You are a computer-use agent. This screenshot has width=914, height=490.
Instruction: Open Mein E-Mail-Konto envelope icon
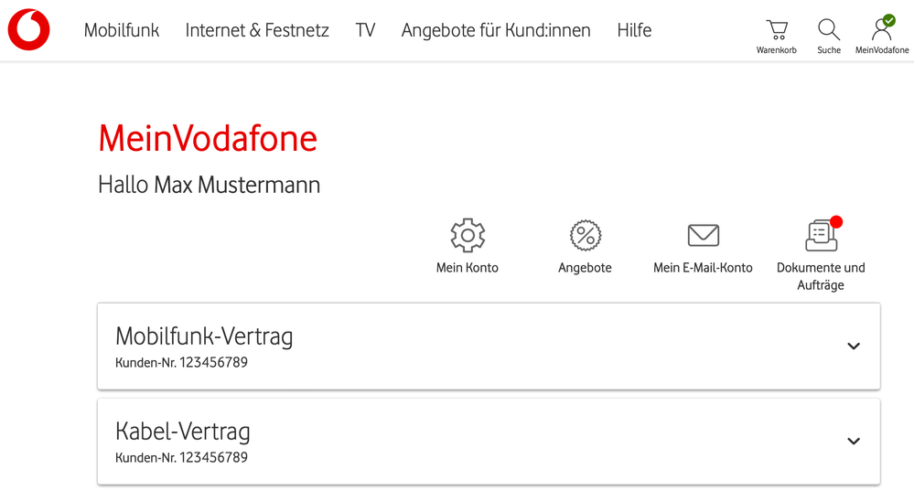[703, 236]
